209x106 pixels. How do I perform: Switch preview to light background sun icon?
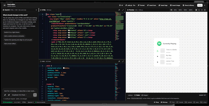(202, 10)
